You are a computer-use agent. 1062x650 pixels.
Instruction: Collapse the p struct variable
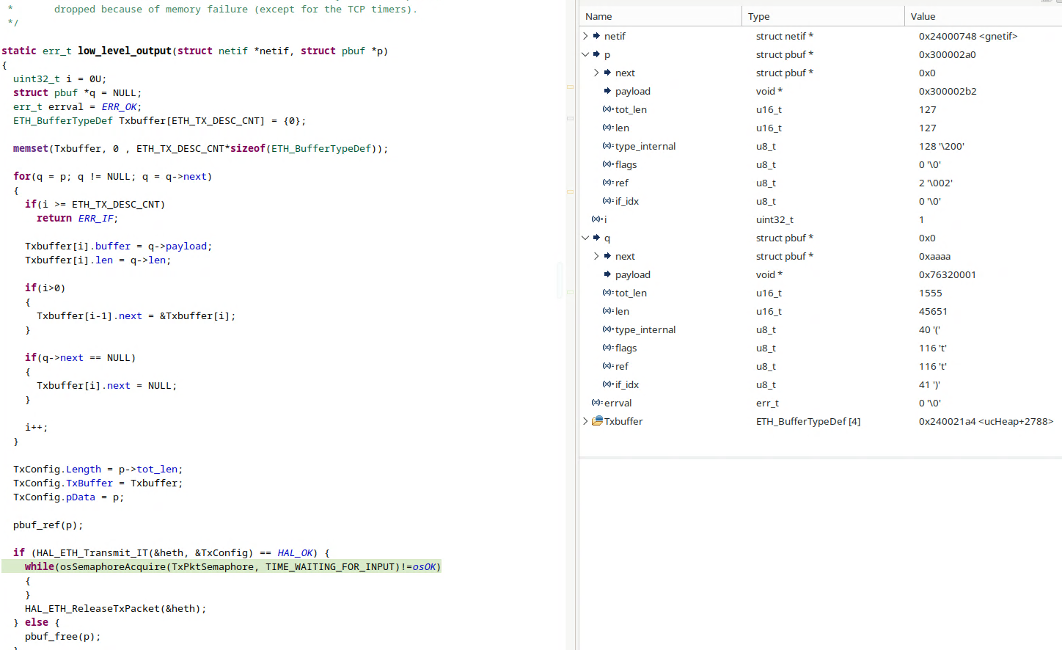coord(585,54)
